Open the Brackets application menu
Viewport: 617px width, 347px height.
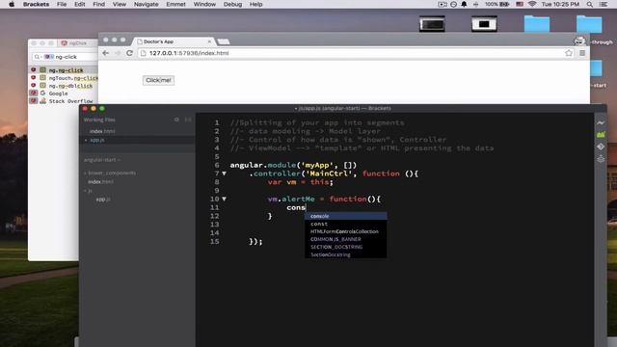tap(37, 4)
